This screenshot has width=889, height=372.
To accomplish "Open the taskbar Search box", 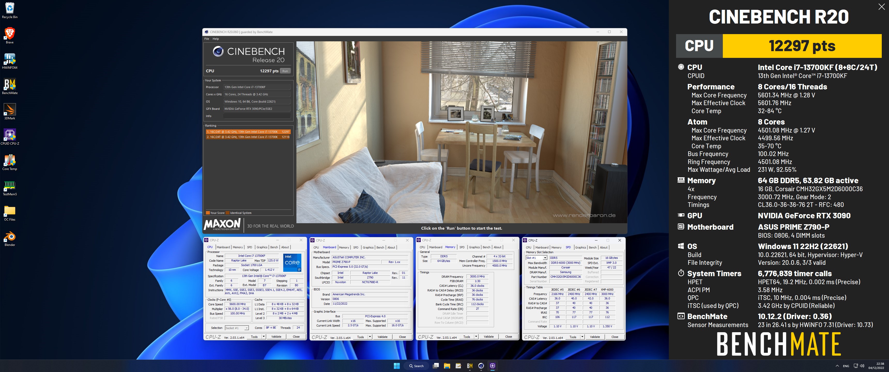I will point(416,366).
